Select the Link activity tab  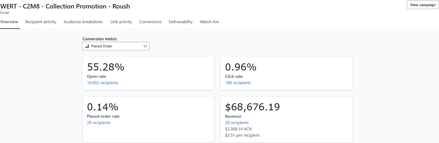121,22
